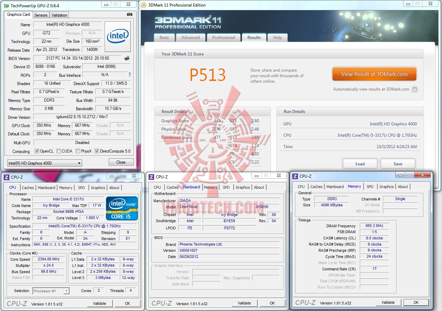
Task: Open the Advanced tab in 3DMark 11
Action: point(191,38)
